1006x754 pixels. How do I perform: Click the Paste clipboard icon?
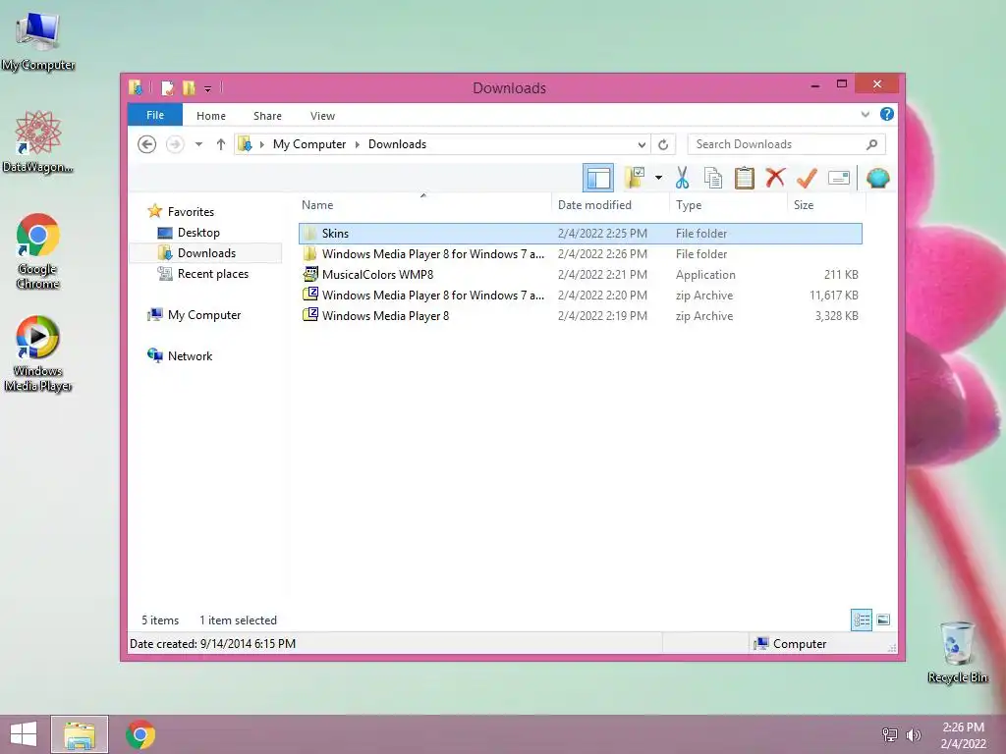745,178
